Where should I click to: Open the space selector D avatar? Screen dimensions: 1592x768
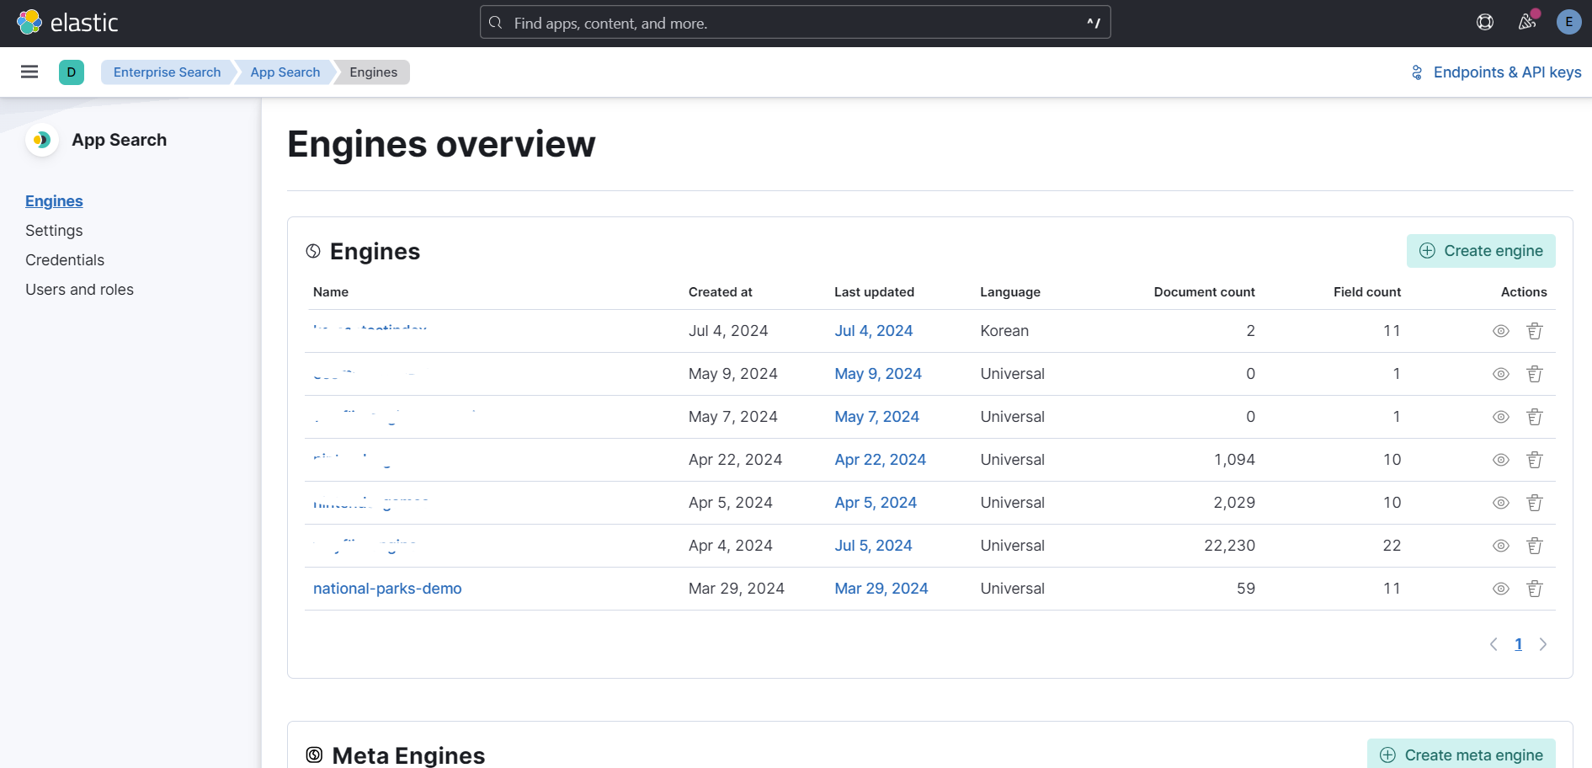[x=72, y=72]
